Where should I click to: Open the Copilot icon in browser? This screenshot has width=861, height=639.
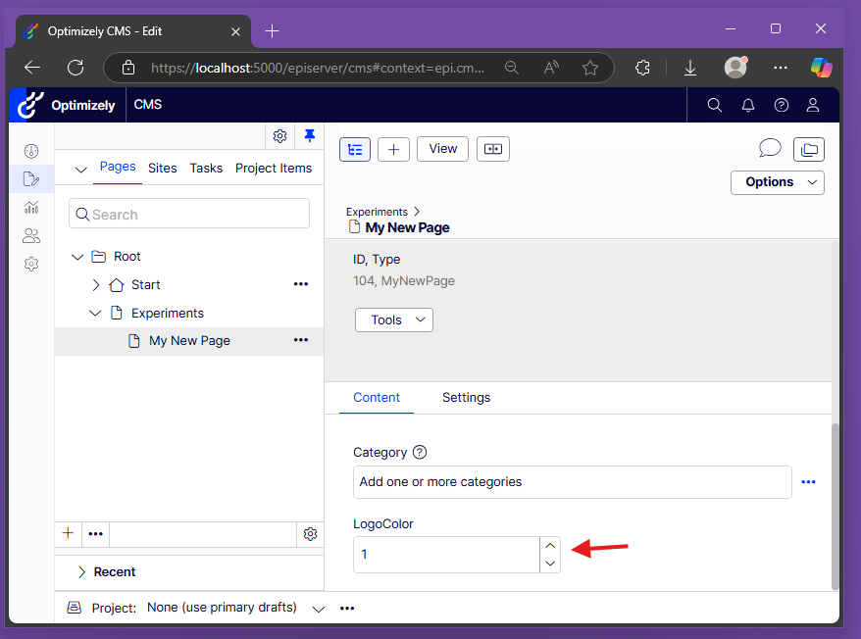tap(821, 68)
